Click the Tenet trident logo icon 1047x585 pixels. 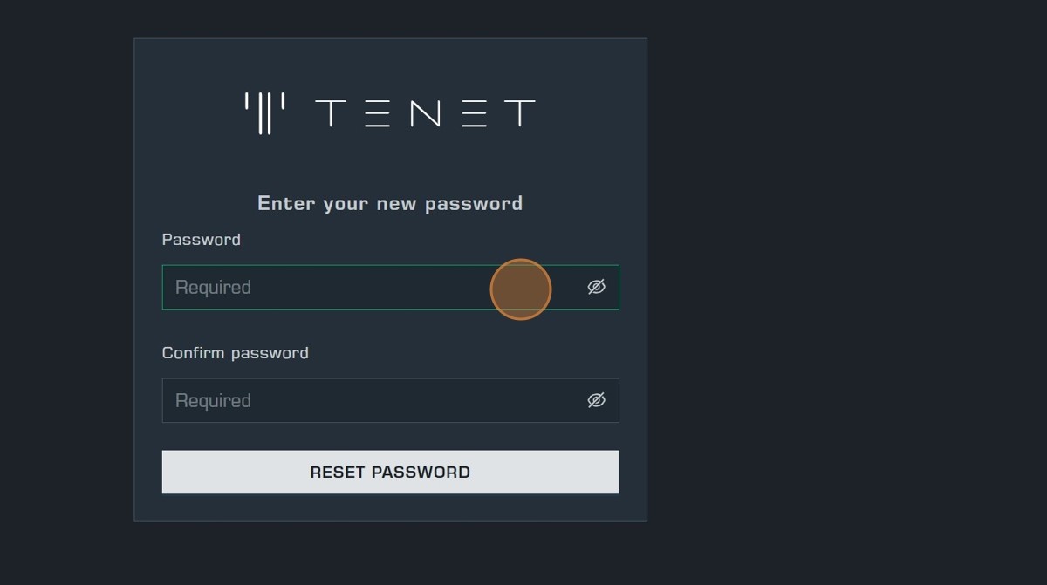(x=264, y=113)
